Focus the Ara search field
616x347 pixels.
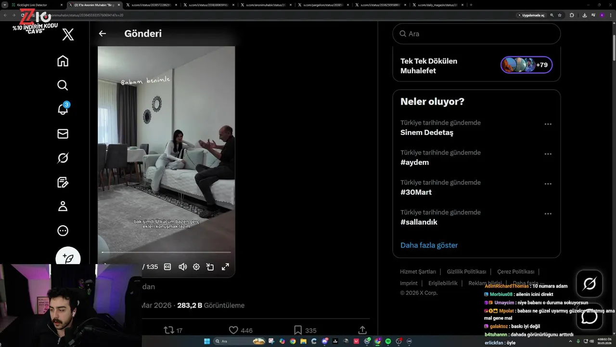pyautogui.click(x=476, y=34)
